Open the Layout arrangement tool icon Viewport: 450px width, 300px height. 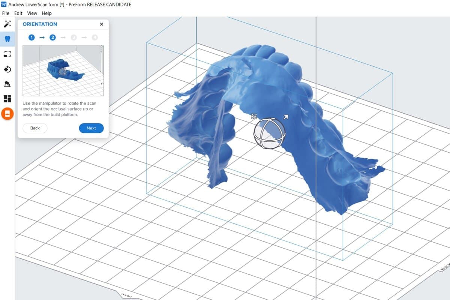coord(8,99)
